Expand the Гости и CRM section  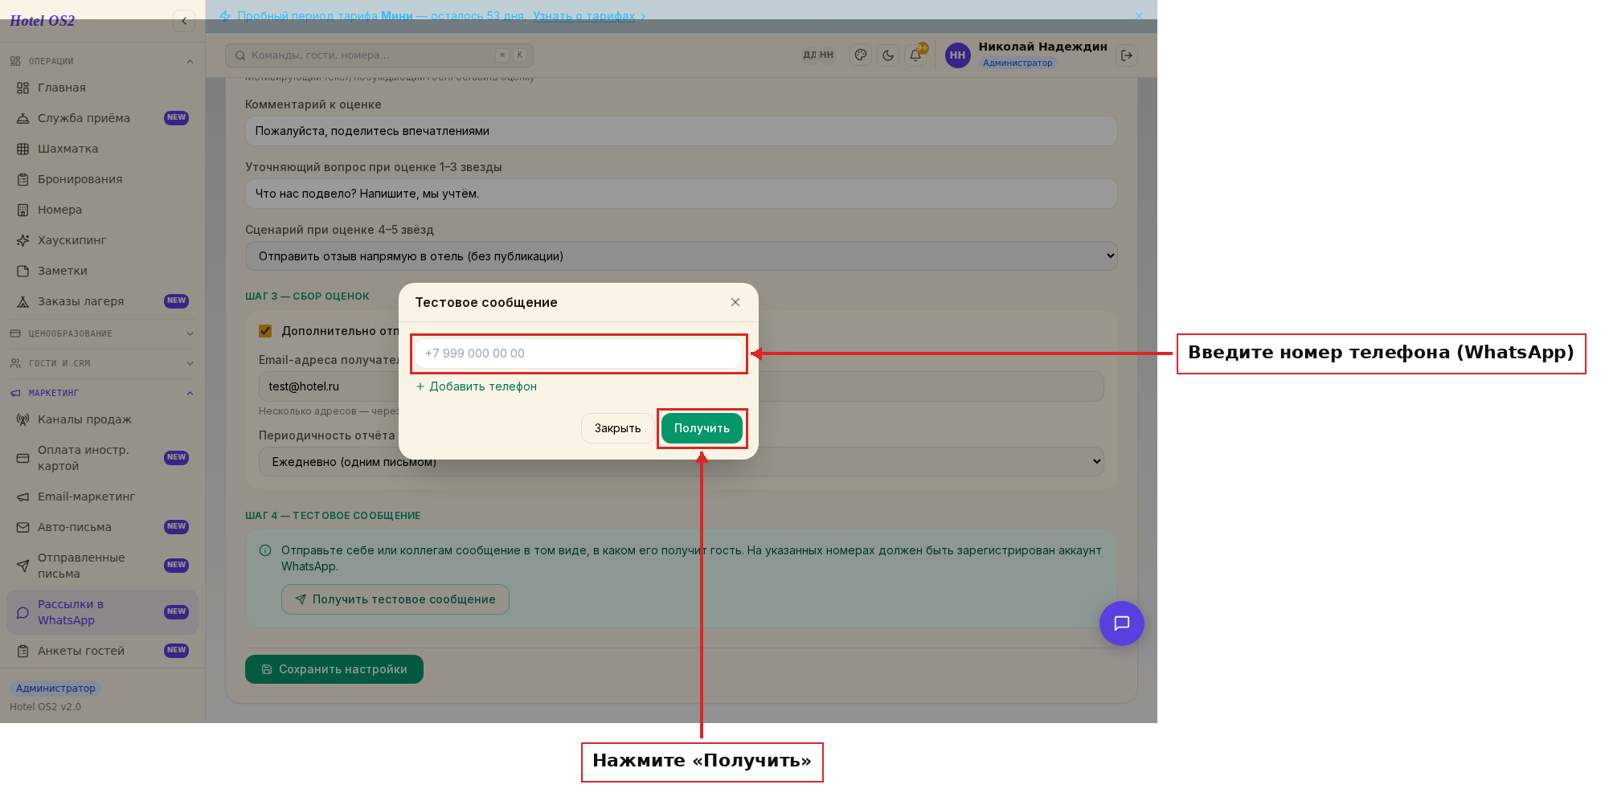102,363
